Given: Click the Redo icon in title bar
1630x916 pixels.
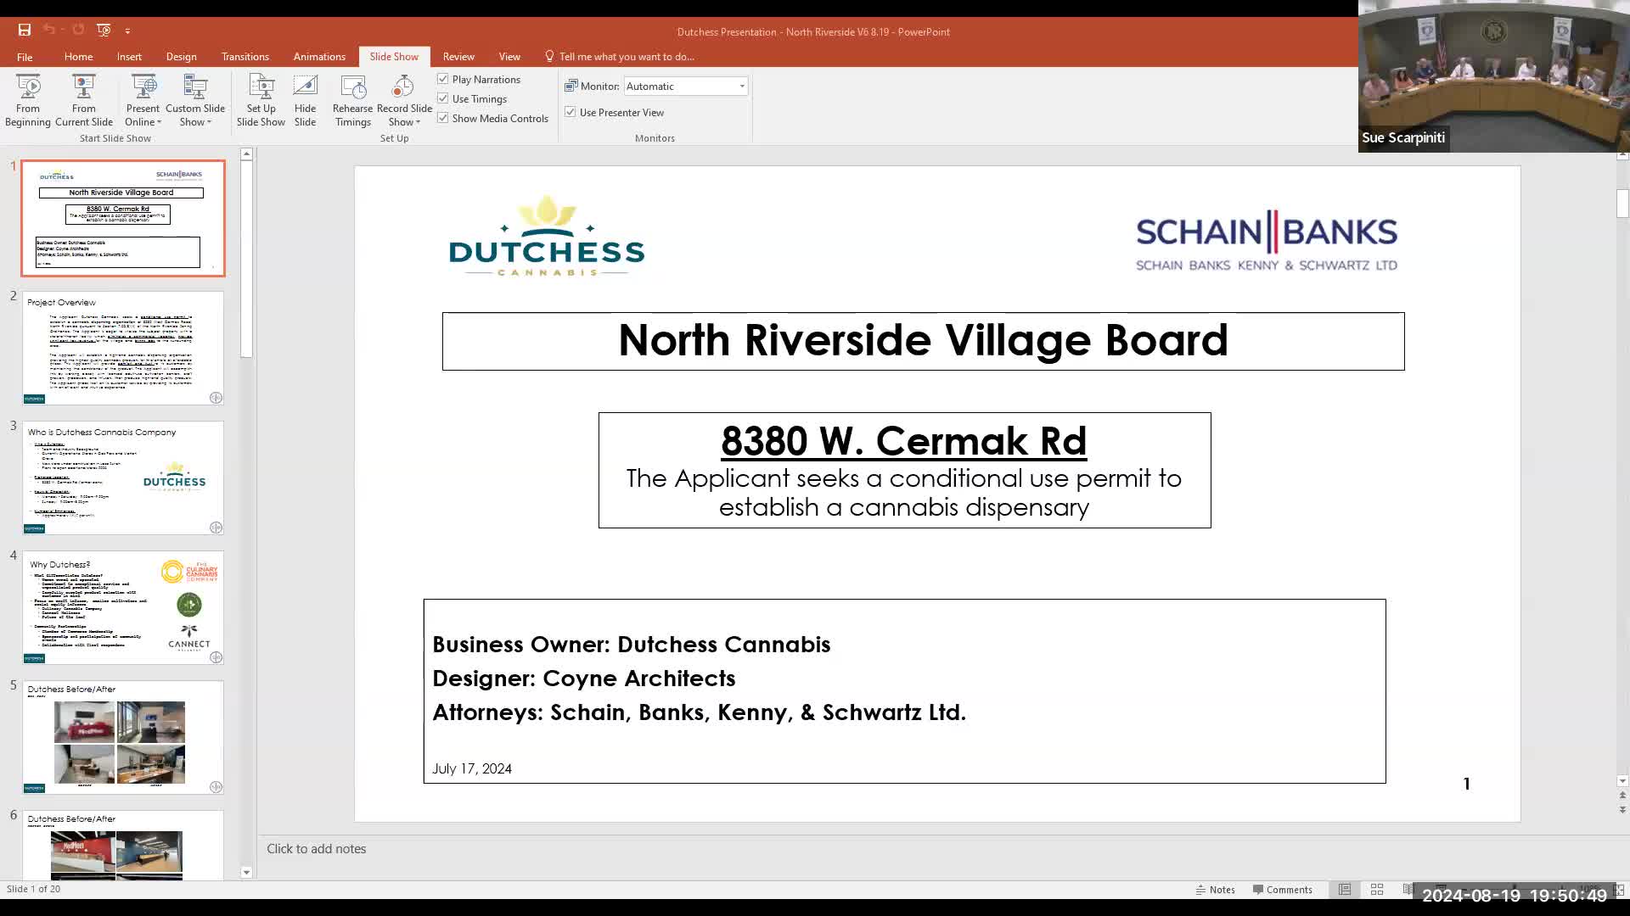Looking at the screenshot, I should coord(78,30).
